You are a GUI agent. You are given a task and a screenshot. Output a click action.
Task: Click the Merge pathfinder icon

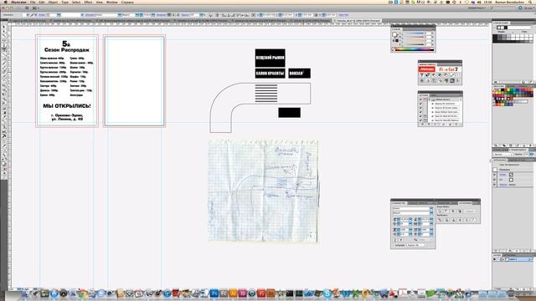click(453, 220)
